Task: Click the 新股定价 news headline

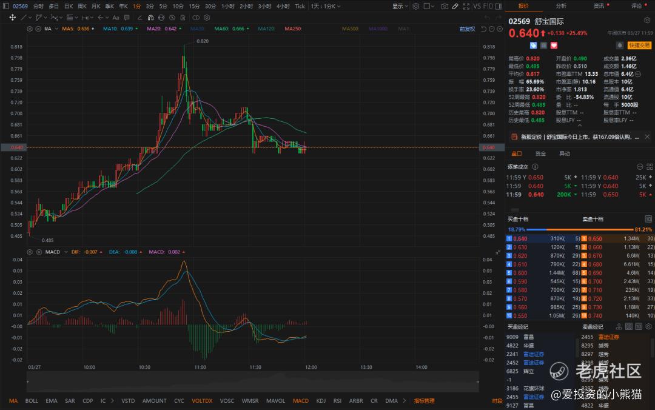Action: 580,136
